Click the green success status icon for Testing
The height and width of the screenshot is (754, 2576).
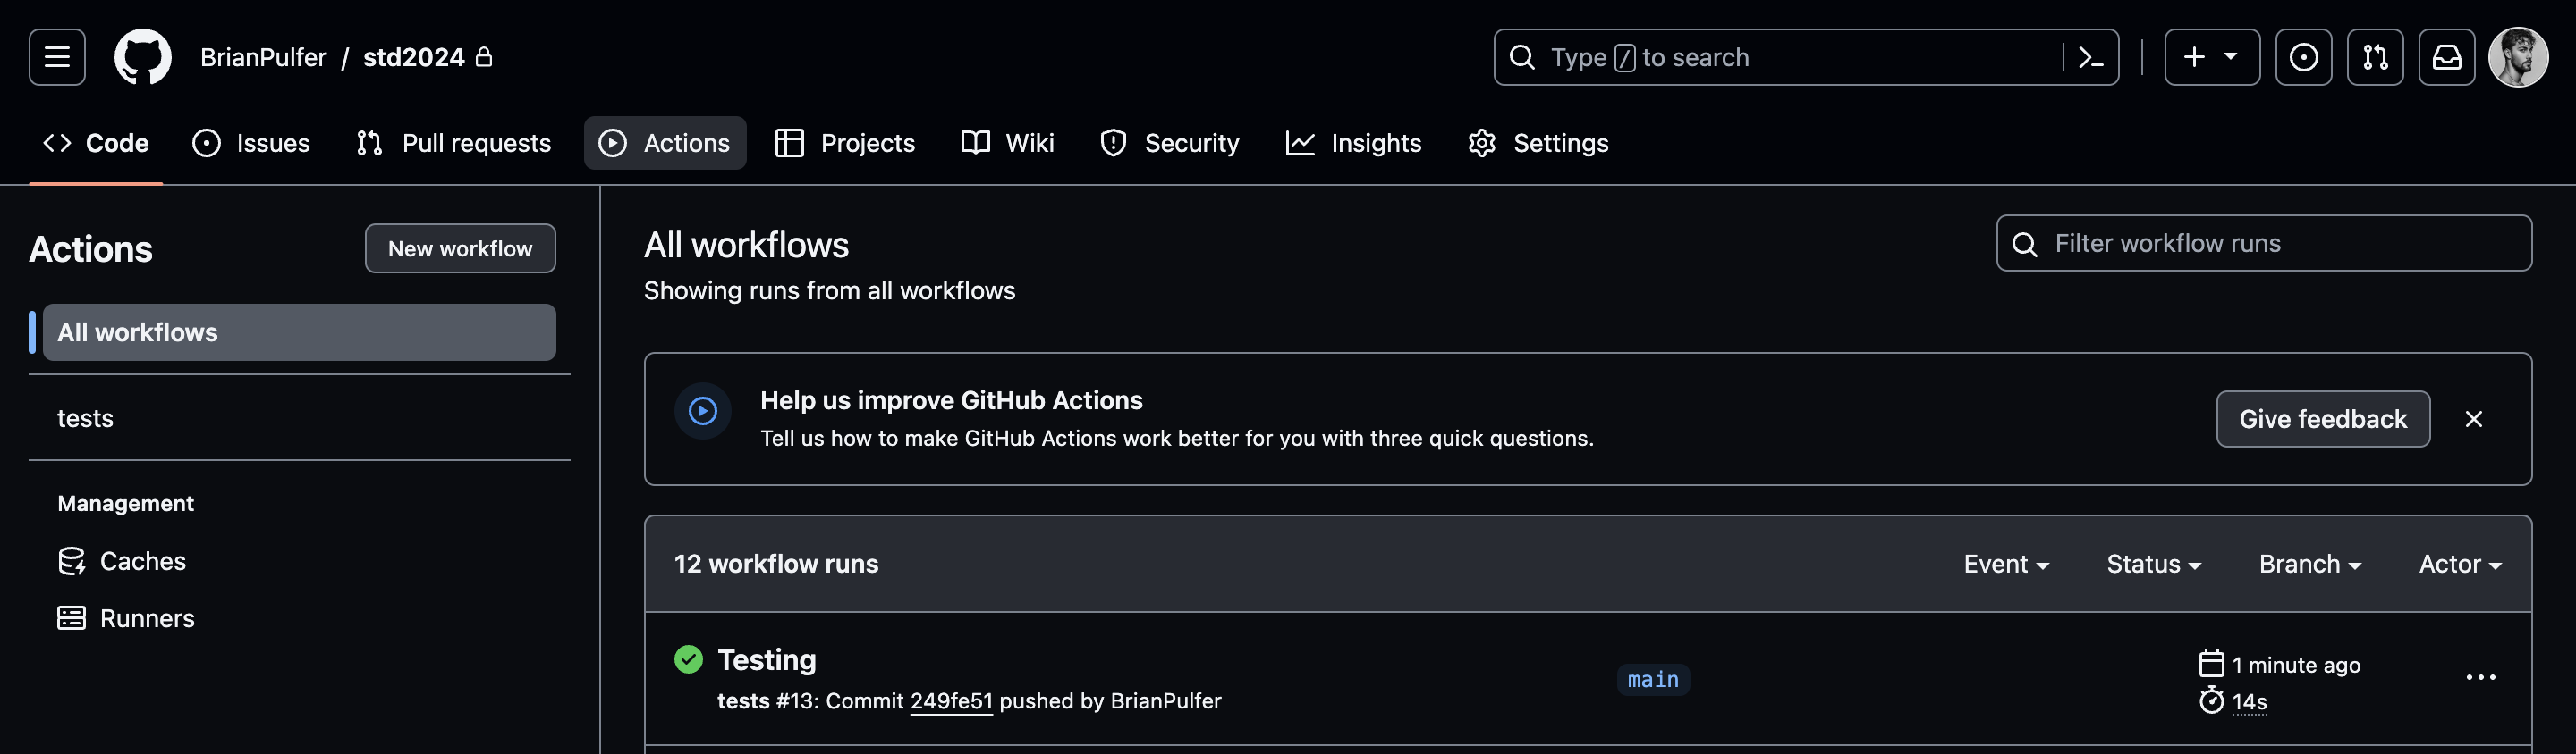689,659
